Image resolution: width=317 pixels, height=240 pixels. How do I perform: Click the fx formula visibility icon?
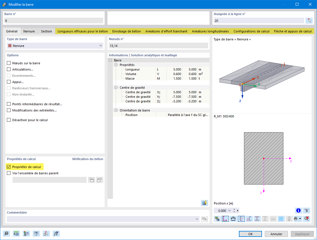tap(56, 233)
